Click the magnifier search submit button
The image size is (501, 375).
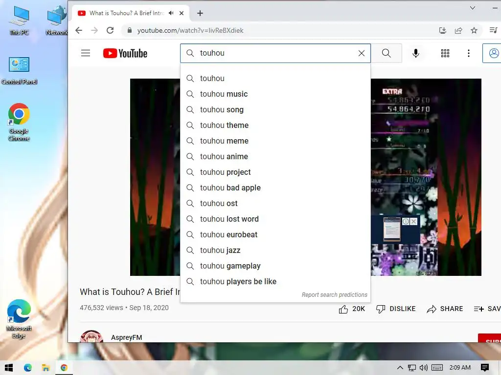coord(387,53)
